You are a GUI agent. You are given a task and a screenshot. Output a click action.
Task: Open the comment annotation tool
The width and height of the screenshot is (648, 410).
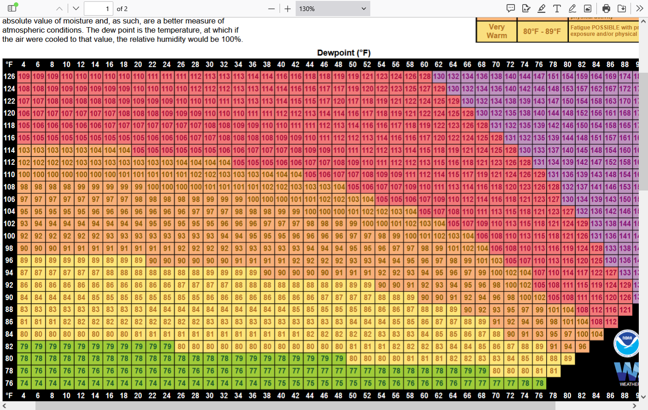pyautogui.click(x=511, y=8)
